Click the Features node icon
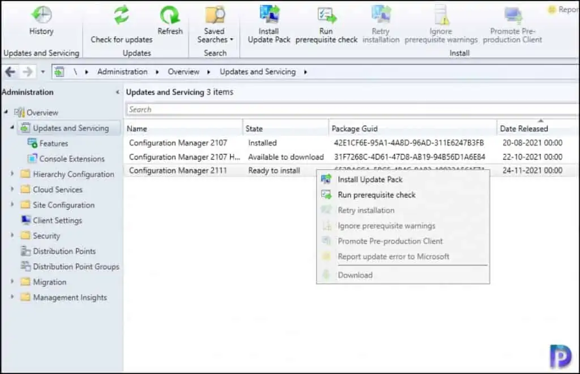 32,143
